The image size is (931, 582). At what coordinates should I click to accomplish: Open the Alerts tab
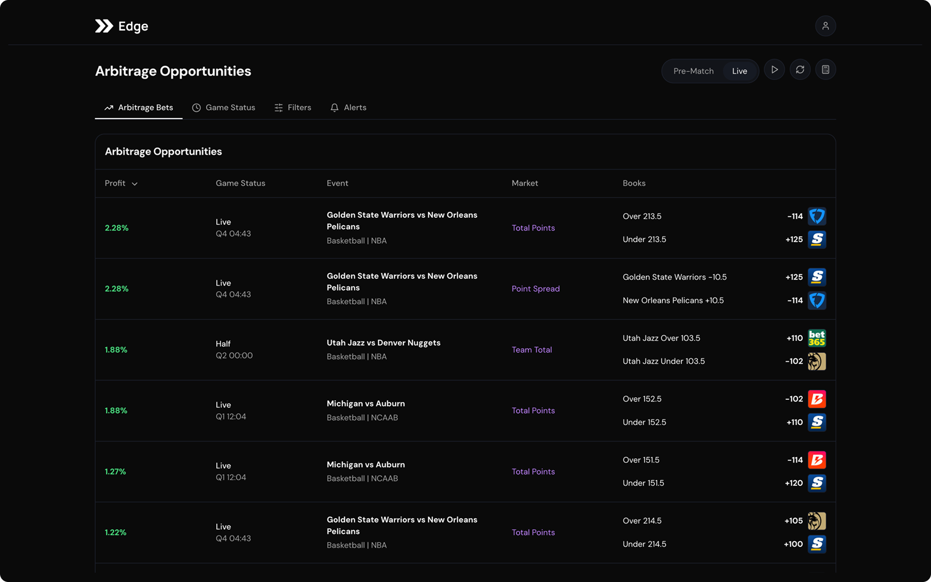pos(348,108)
